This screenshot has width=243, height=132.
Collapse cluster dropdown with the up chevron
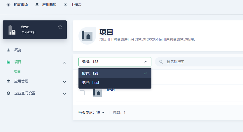click(x=146, y=62)
